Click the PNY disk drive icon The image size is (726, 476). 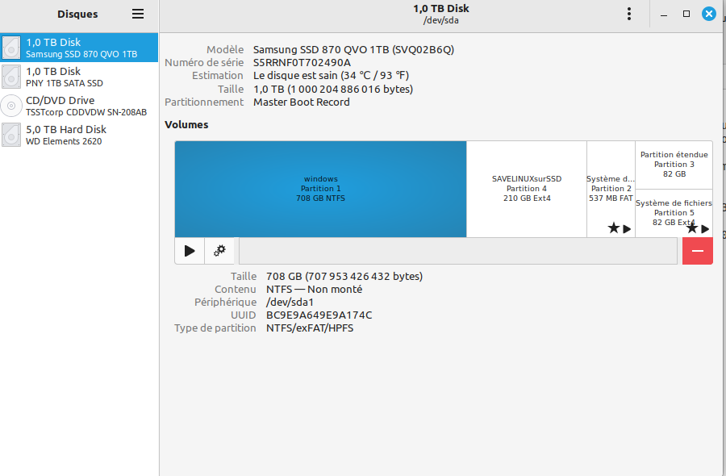click(11, 77)
